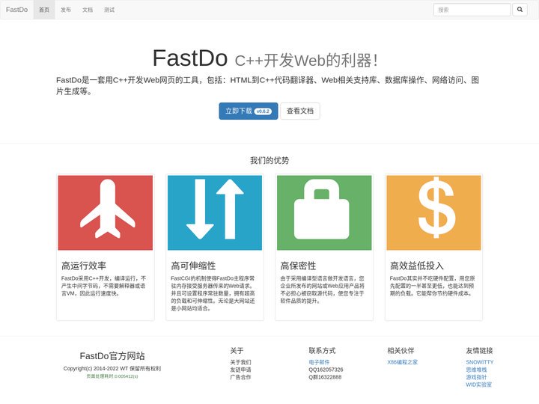Viewport: 539px width, 404px height.
Task: Click the 高保密性 card heading
Action: 298,266
